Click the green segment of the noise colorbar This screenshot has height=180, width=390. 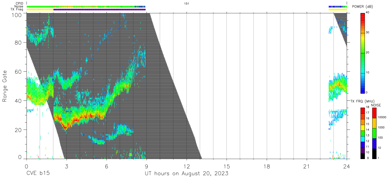374,133
